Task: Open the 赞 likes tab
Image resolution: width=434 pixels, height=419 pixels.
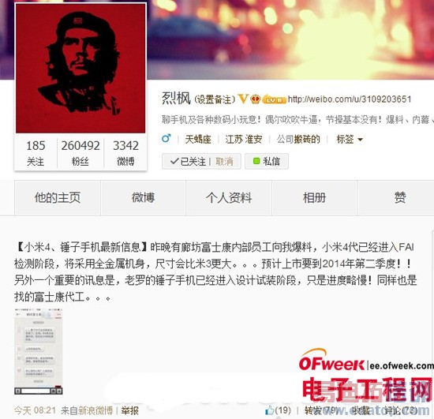Action: 400,197
